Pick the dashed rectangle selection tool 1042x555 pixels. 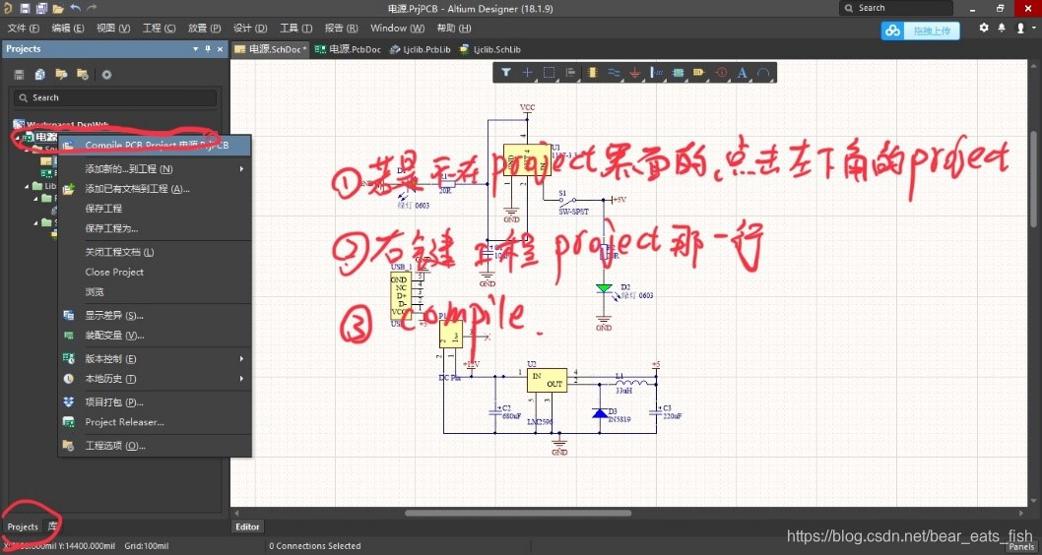coord(549,73)
